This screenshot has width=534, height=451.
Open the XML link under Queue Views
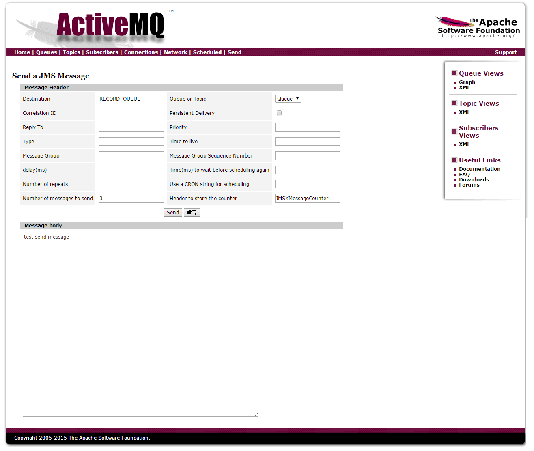click(x=464, y=87)
